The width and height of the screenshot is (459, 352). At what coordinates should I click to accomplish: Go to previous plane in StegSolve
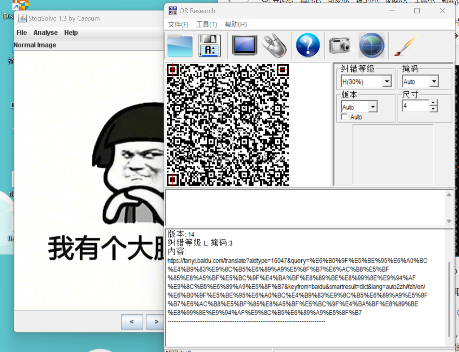click(132, 322)
